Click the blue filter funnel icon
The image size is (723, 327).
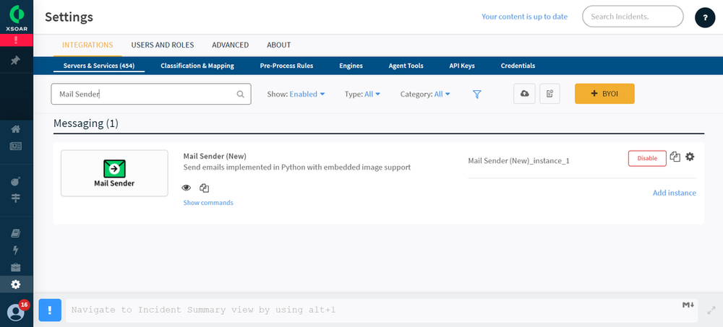tap(477, 94)
